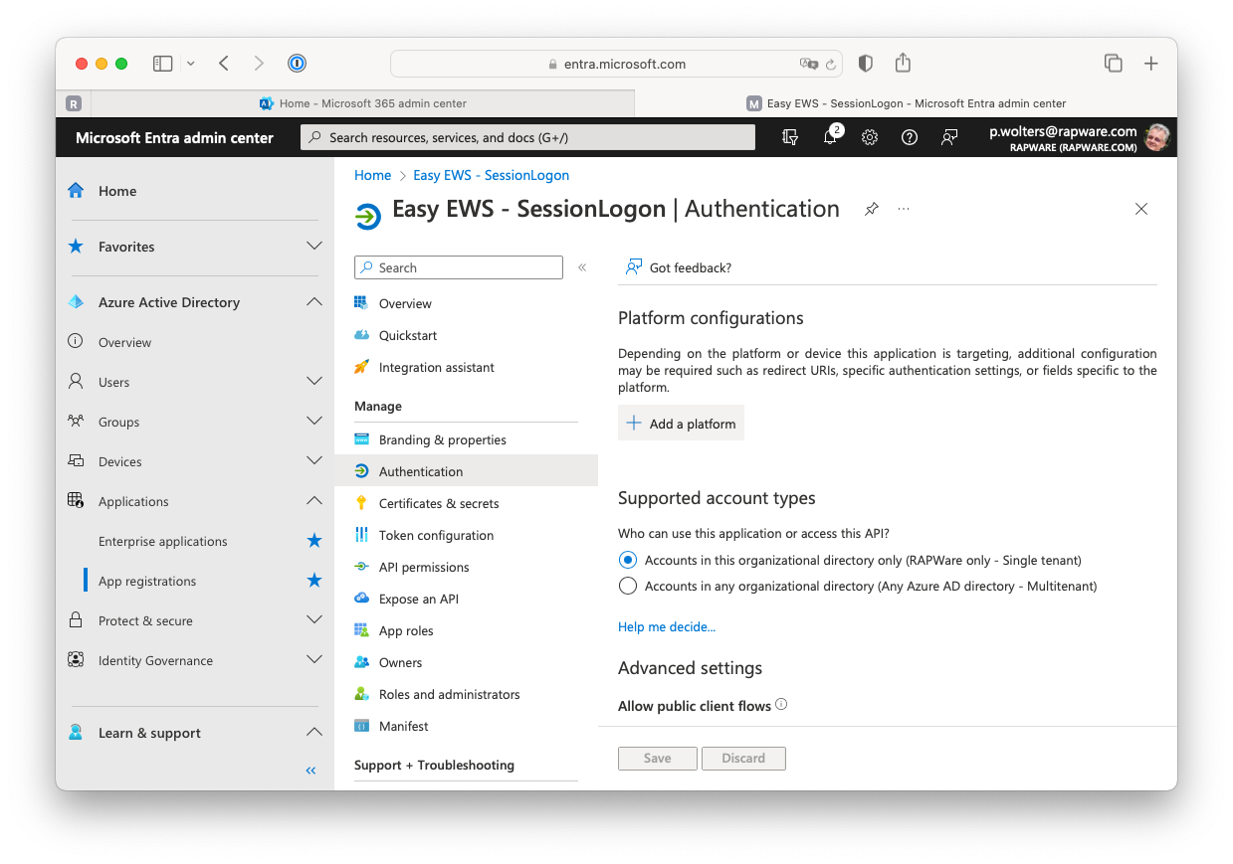The image size is (1233, 864).
Task: Collapse the Azure Active Directory section chevron
Action: (314, 302)
